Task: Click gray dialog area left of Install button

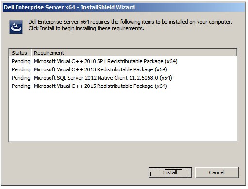Action: tap(74, 172)
